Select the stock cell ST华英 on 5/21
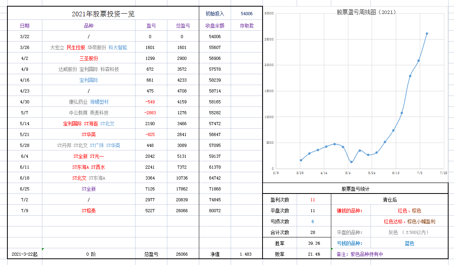 [x=89, y=134]
